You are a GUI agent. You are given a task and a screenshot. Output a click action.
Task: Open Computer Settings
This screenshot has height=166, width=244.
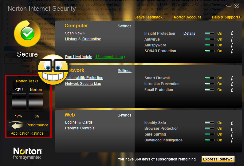[124, 26]
